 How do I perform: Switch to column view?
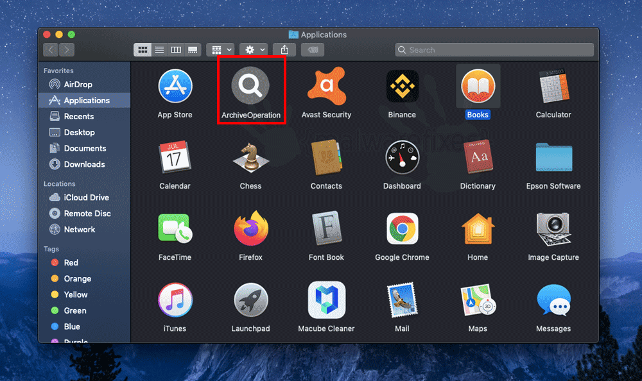coord(176,50)
